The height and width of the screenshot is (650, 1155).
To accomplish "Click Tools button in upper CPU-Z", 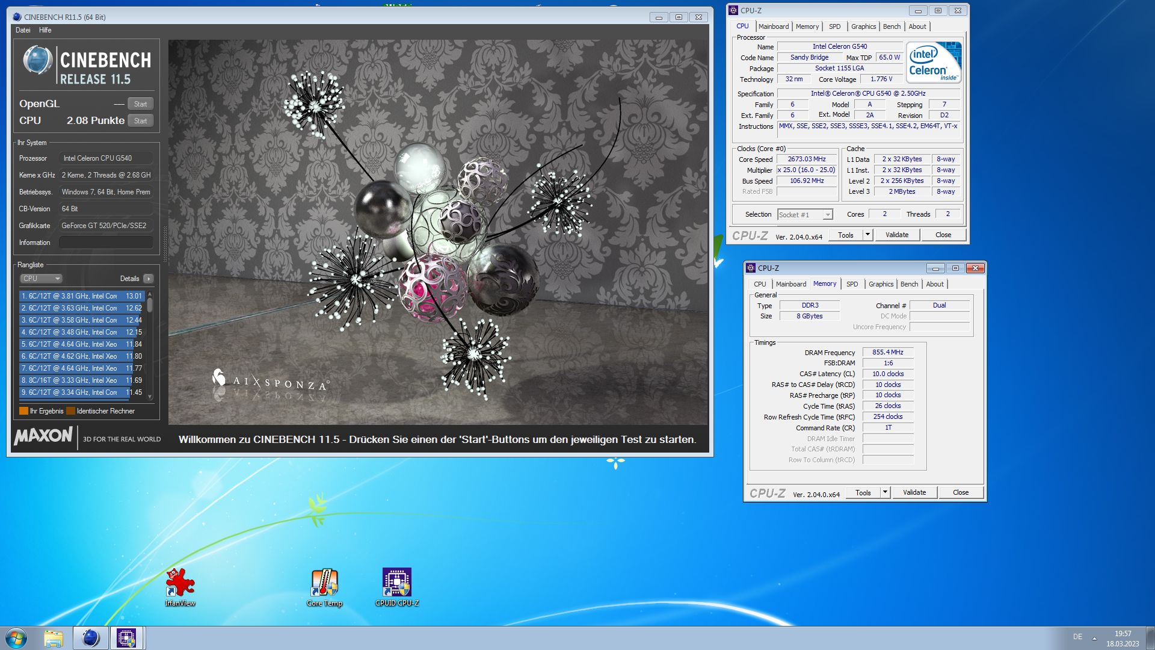I will click(845, 235).
